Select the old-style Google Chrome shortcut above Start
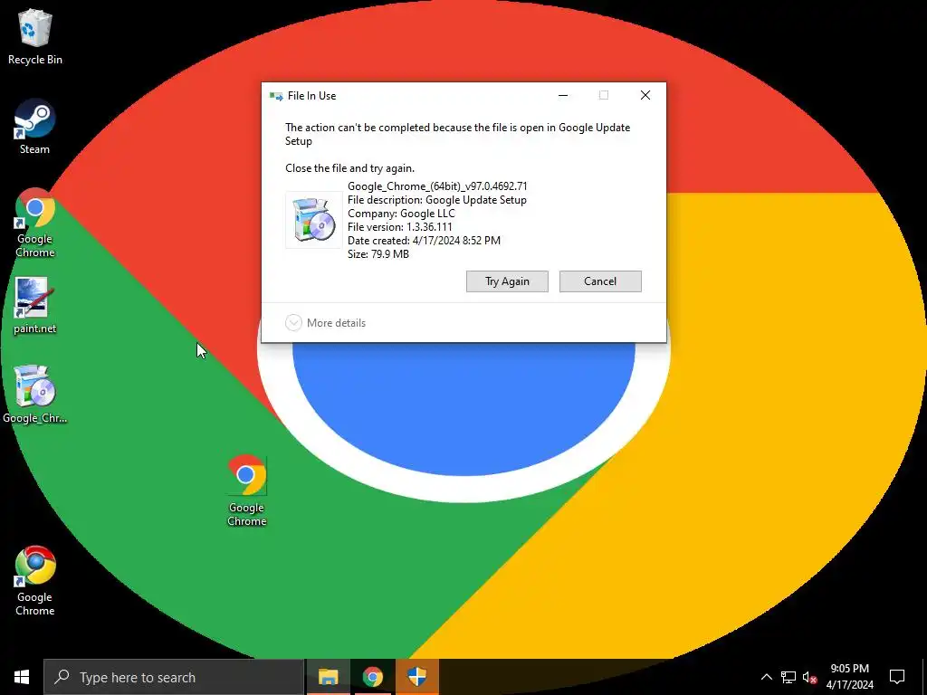Screen dimensions: 927x695 click(35, 582)
